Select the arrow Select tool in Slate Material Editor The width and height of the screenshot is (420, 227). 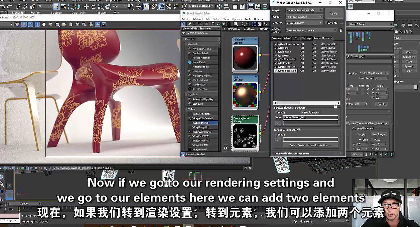[x=183, y=24]
